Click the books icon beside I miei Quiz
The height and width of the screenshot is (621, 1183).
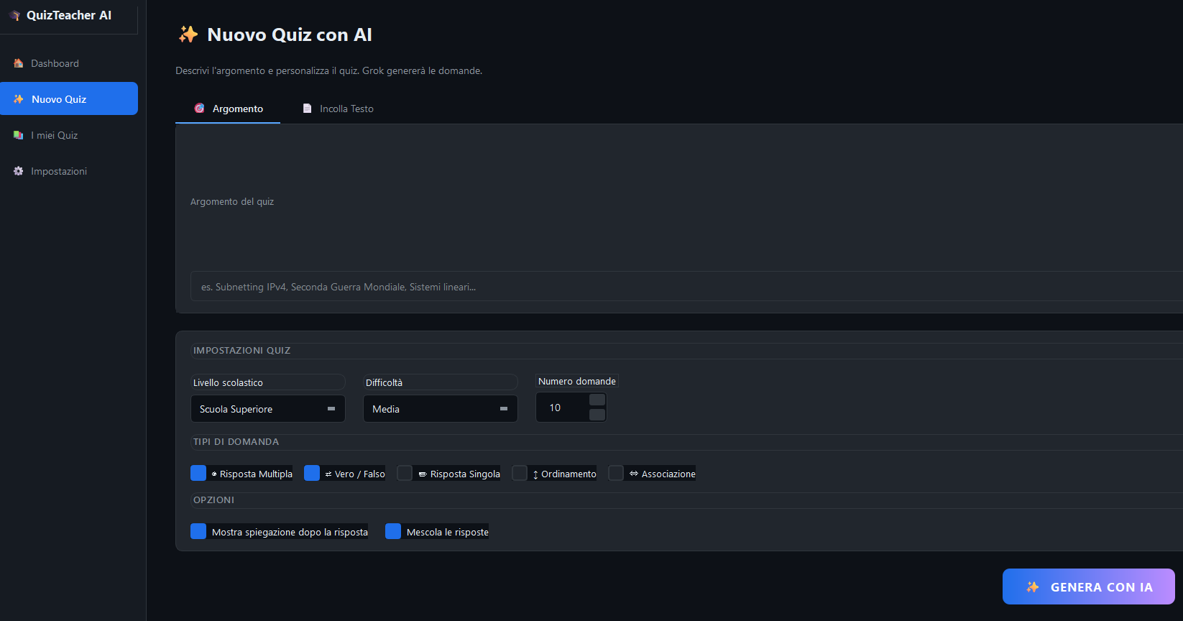(19, 135)
